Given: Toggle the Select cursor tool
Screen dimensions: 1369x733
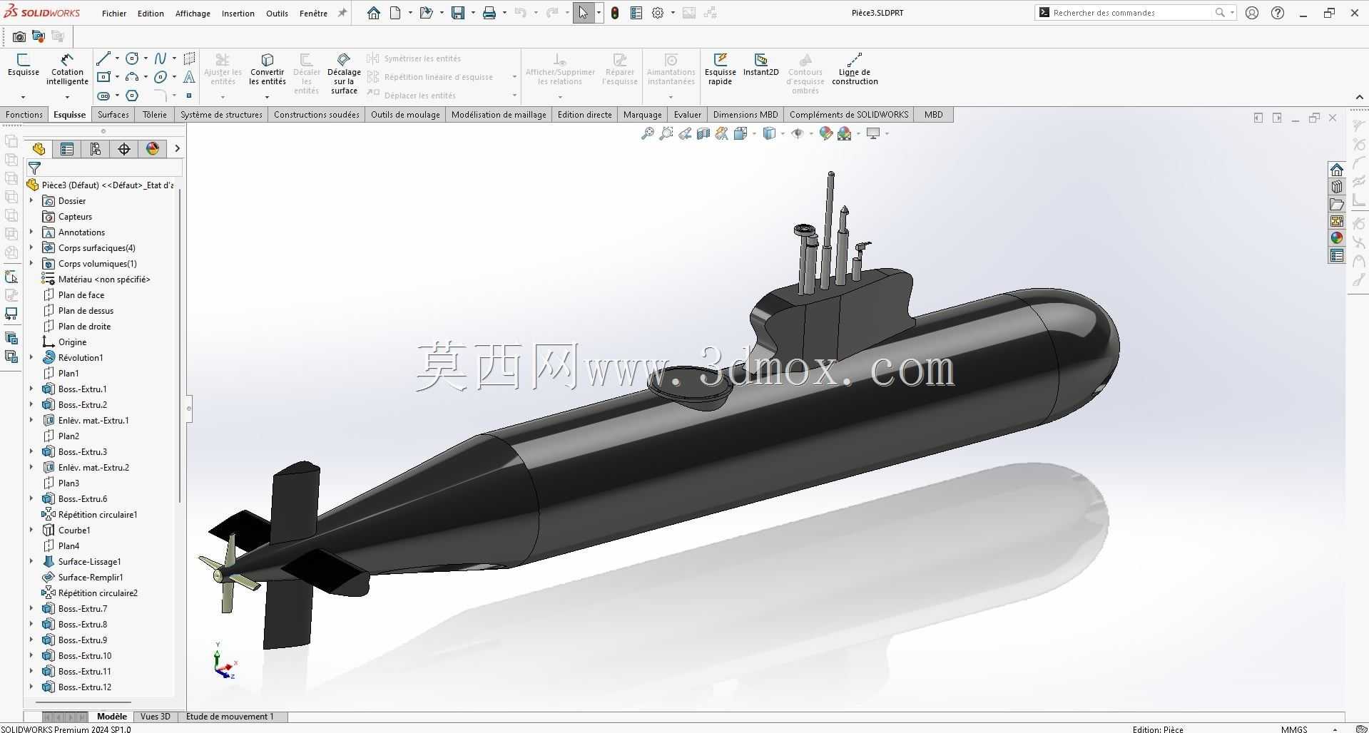Looking at the screenshot, I should coord(583,13).
